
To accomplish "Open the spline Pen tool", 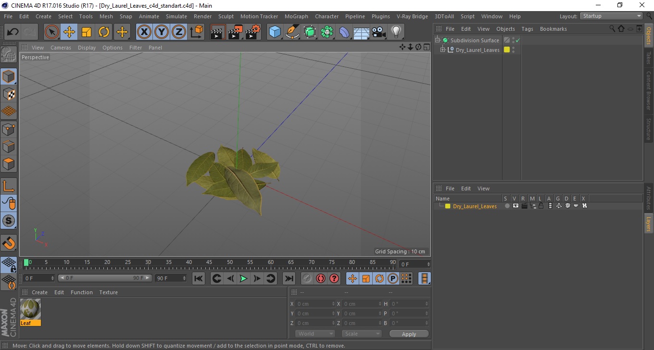I will (292, 32).
